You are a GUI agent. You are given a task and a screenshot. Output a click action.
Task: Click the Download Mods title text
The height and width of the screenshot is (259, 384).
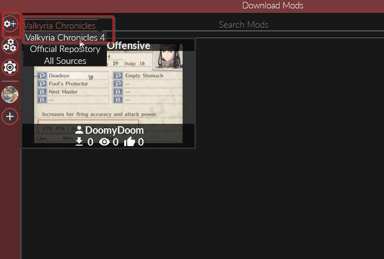point(273,5)
